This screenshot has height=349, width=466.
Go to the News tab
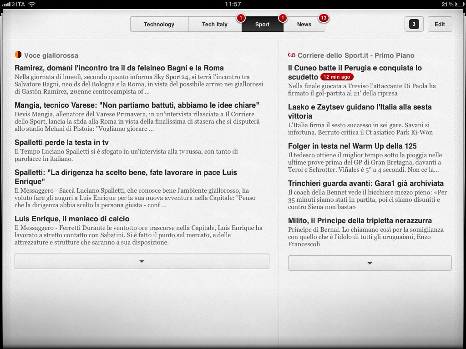(x=304, y=25)
